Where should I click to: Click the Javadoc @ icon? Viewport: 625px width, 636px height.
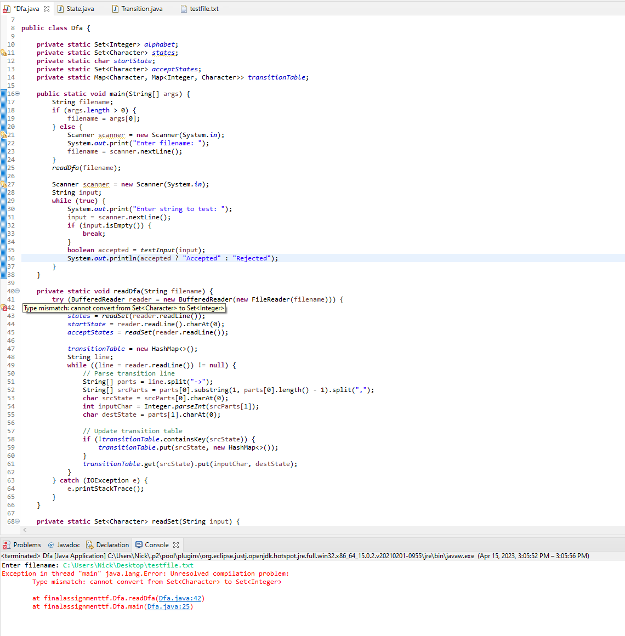pos(50,545)
